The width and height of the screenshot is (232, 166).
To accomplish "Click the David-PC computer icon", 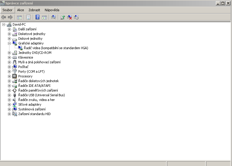I will click(x=9, y=24).
